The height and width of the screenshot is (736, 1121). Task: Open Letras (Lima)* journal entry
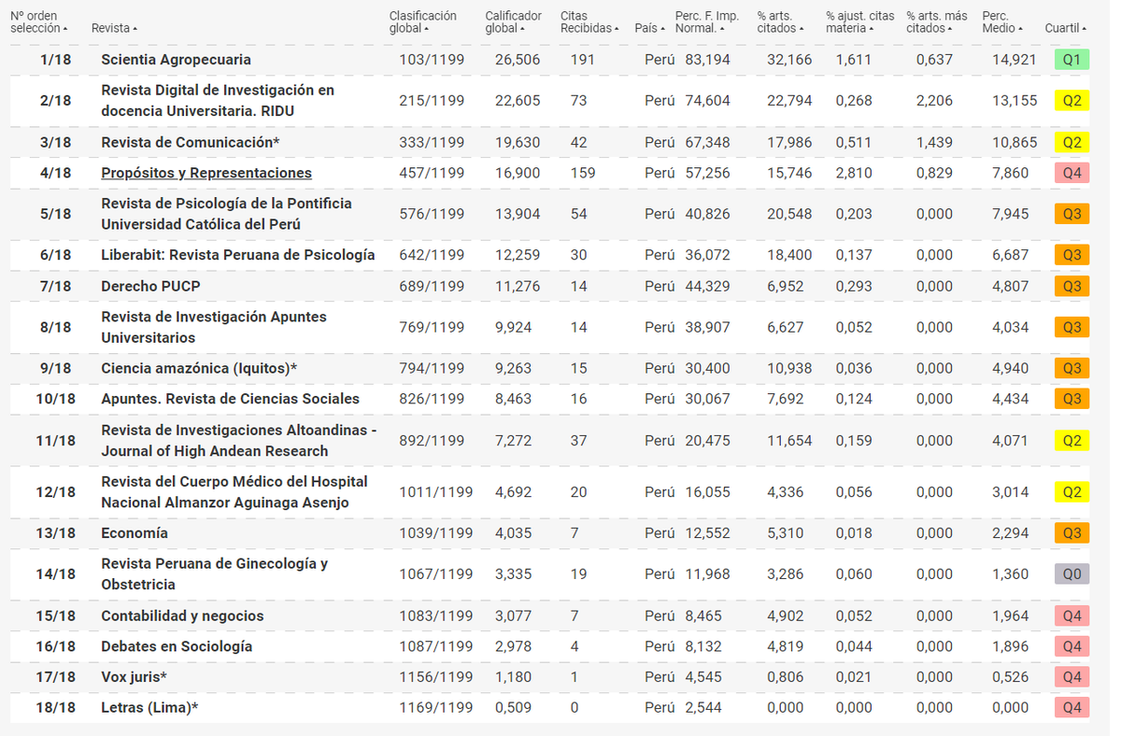pos(149,708)
